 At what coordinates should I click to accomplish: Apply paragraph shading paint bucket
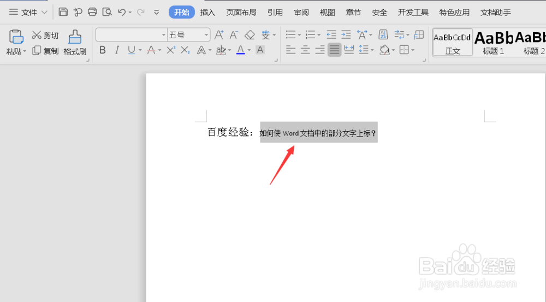(384, 50)
